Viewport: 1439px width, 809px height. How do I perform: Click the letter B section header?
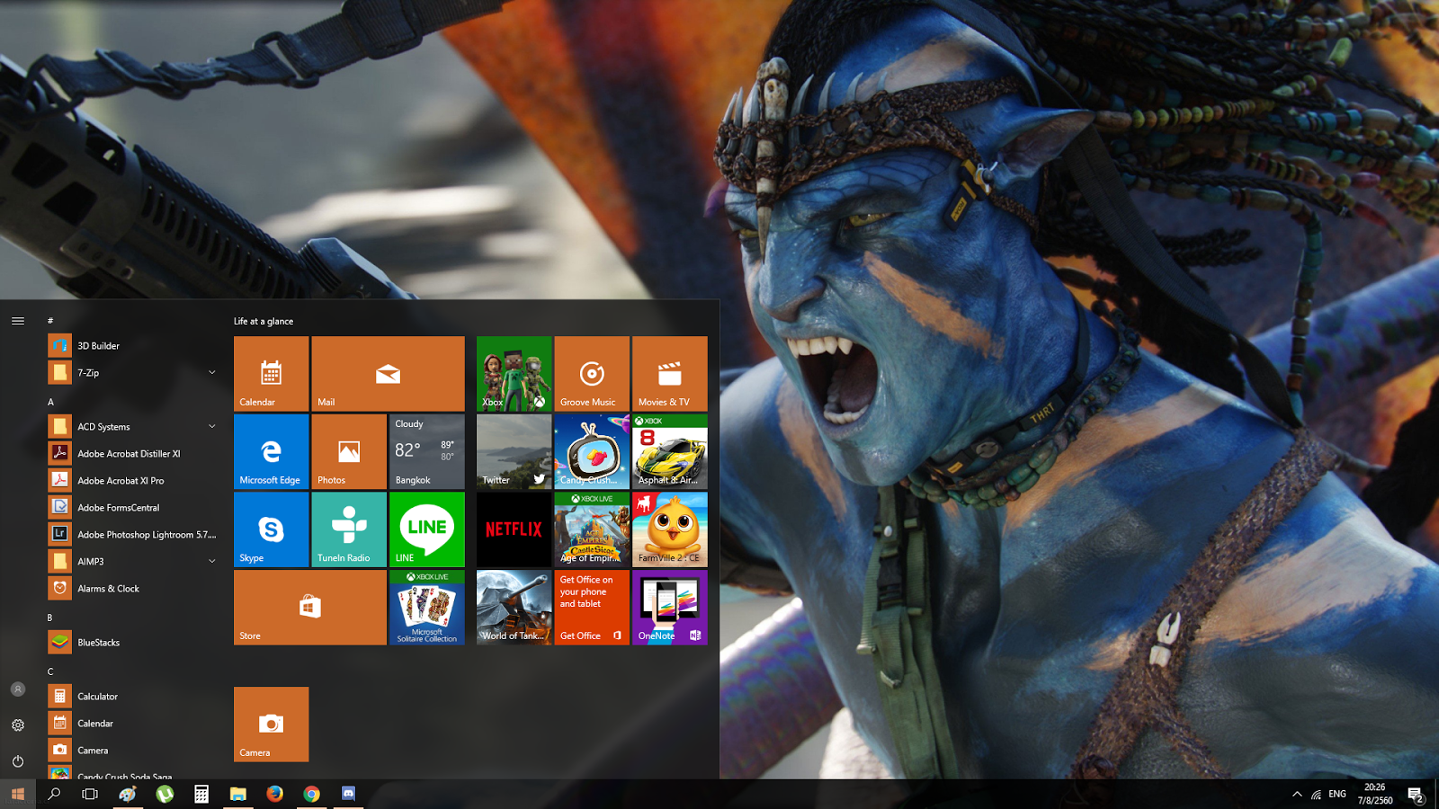(50, 618)
